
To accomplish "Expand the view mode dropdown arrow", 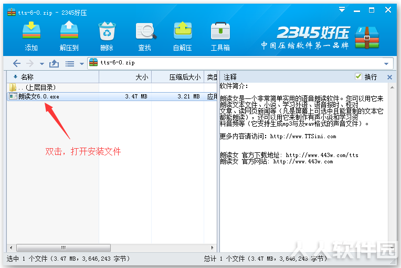I will click(82, 64).
